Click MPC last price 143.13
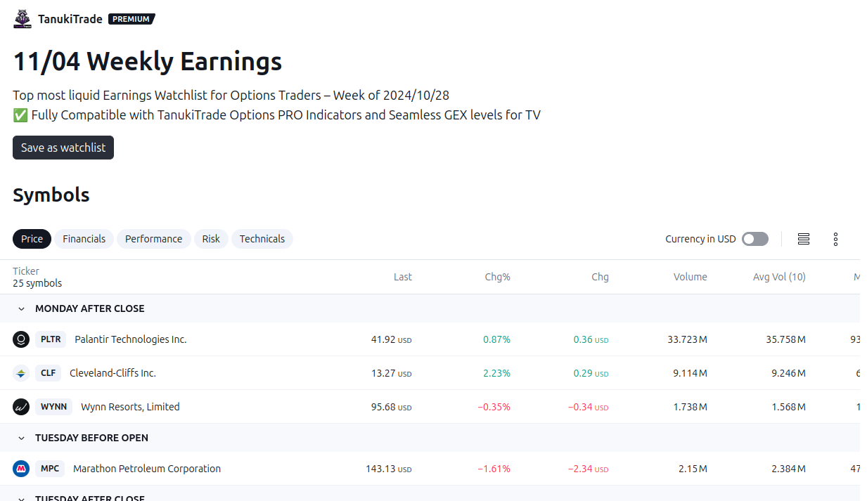This screenshot has width=867, height=501. 389,469
